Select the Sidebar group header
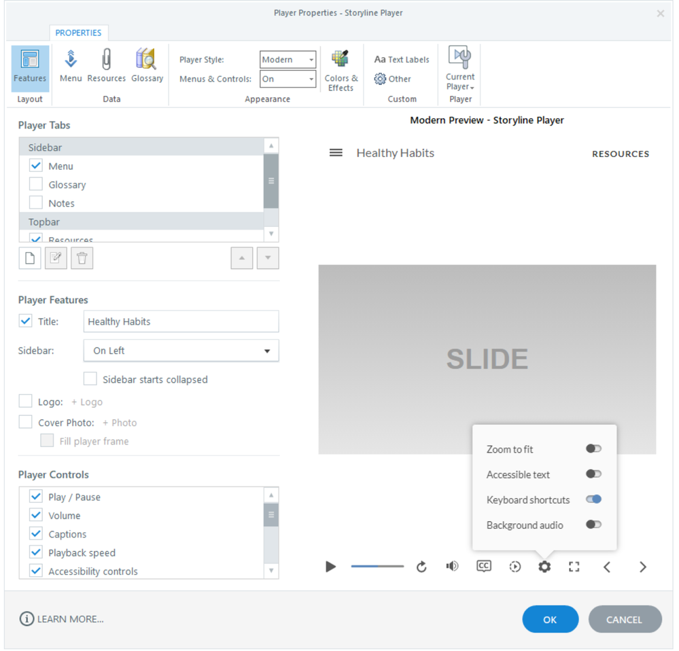This screenshot has height=651, width=679. 141,147
